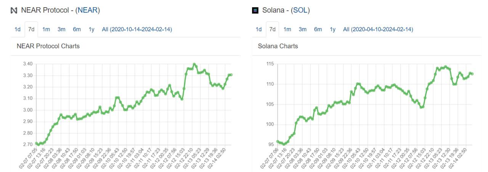Image resolution: width=488 pixels, height=172 pixels.
Task: Open the (SOL) ticker link
Action: [300, 11]
